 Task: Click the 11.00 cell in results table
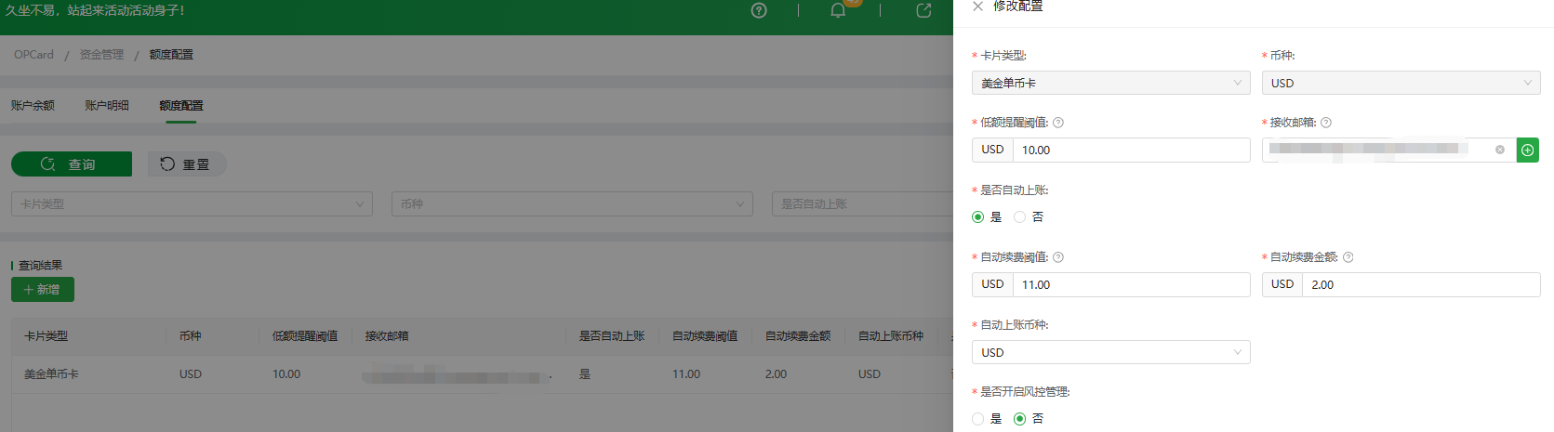click(686, 374)
